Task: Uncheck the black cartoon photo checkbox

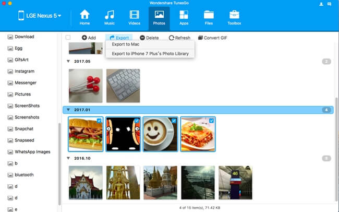Action: pos(137,121)
